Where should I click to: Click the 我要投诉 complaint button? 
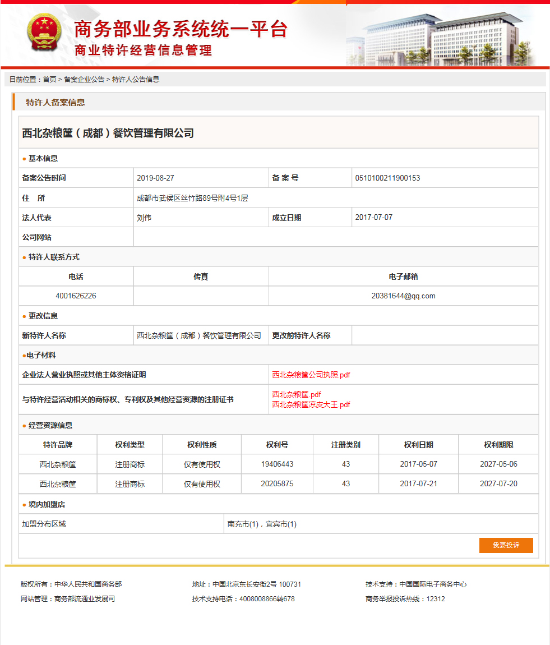click(x=506, y=545)
